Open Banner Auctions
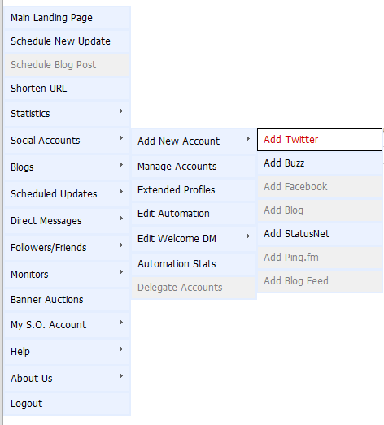Image resolution: width=384 pixels, height=425 pixels. 68,300
